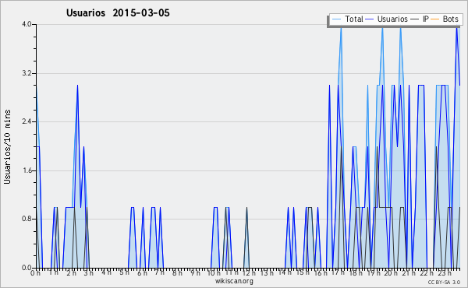468x288 pixels.
Task: Click the y-axis value '4.0'
Action: (27, 24)
